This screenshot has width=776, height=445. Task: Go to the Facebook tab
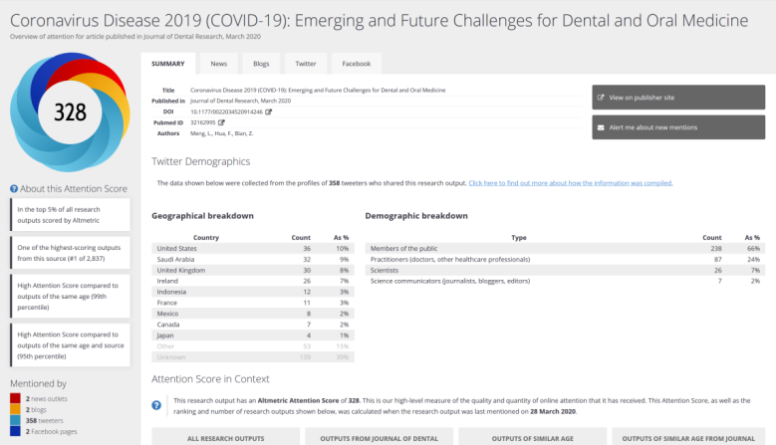(x=356, y=64)
